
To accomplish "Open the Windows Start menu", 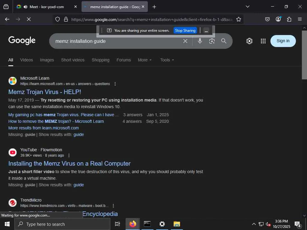I will [7, 224].
